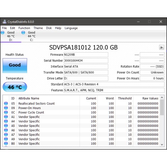Click the Raw Values column header
The height and width of the screenshot is (167, 167).
(146, 98)
